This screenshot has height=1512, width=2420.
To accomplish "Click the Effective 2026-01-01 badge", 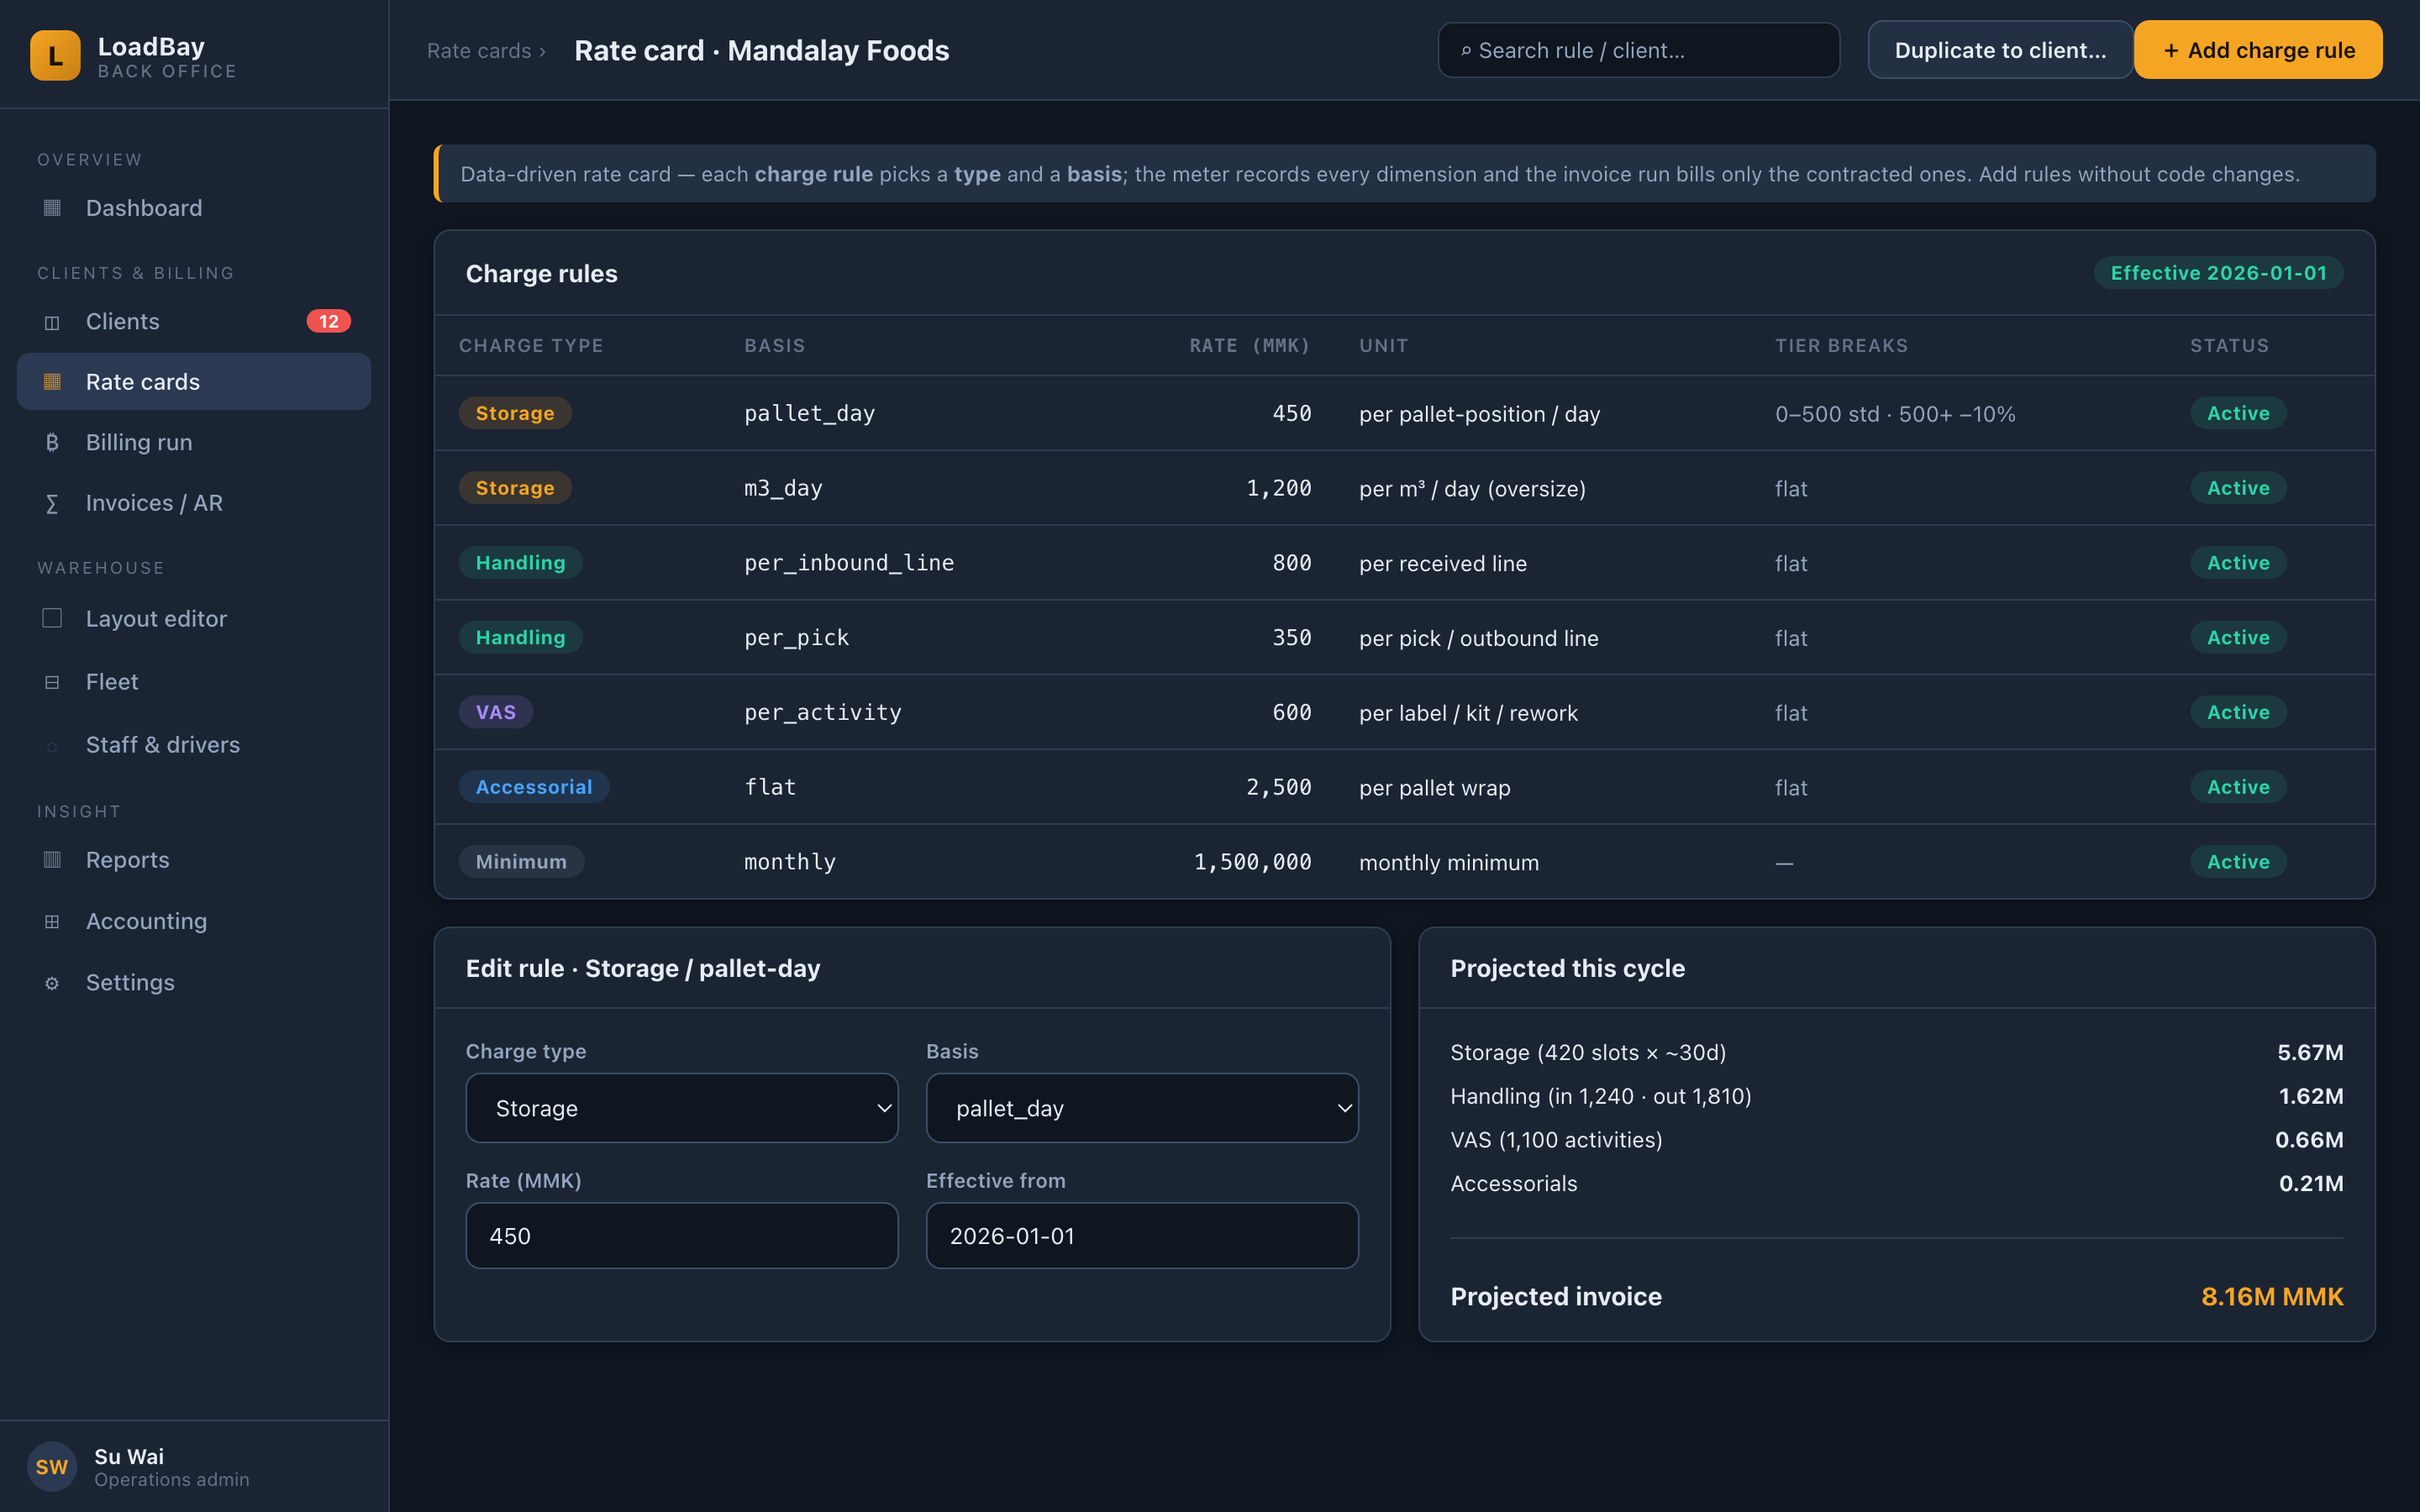I will click(2218, 273).
